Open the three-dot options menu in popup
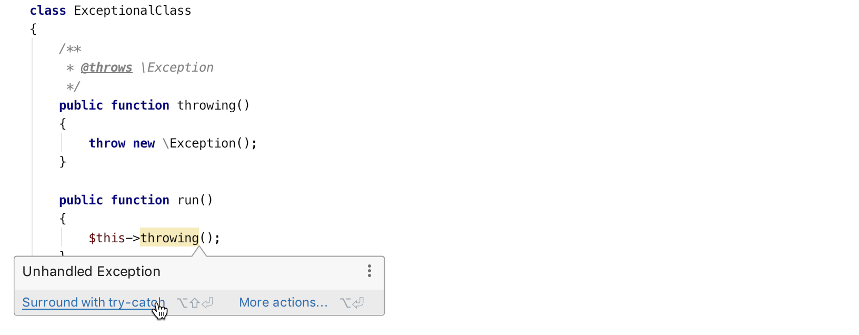The height and width of the screenshot is (335, 859). (x=369, y=271)
